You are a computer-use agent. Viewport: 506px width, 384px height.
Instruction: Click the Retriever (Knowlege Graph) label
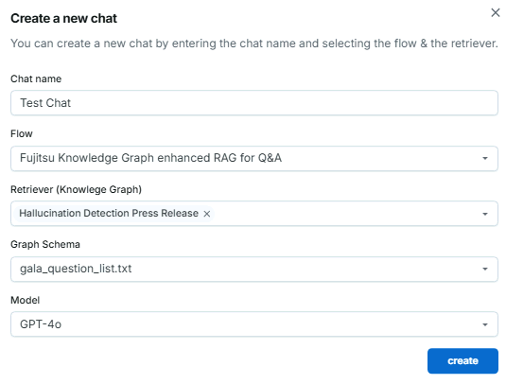point(76,189)
